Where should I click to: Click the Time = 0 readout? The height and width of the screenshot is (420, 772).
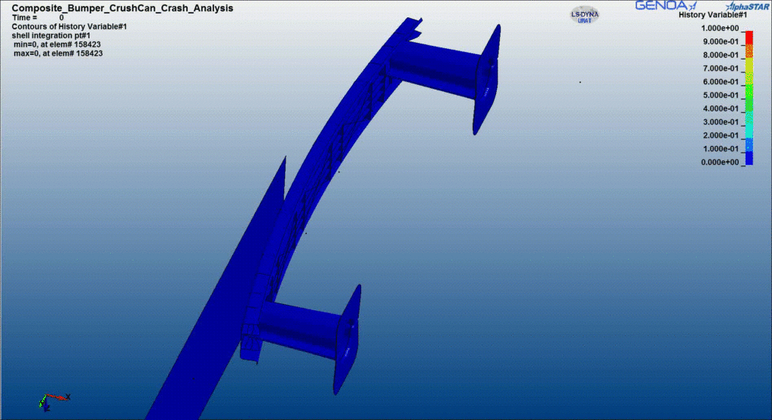click(38, 17)
